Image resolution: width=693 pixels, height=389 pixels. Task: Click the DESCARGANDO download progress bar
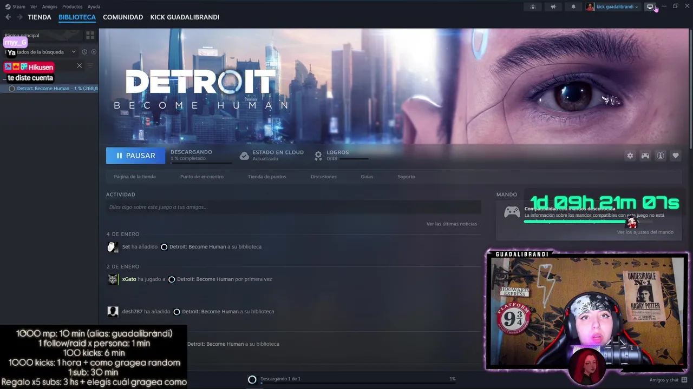201,163
